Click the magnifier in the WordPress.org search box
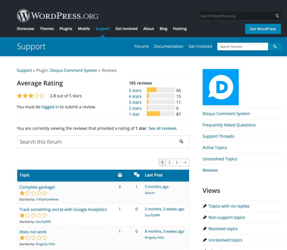 [x=277, y=16]
